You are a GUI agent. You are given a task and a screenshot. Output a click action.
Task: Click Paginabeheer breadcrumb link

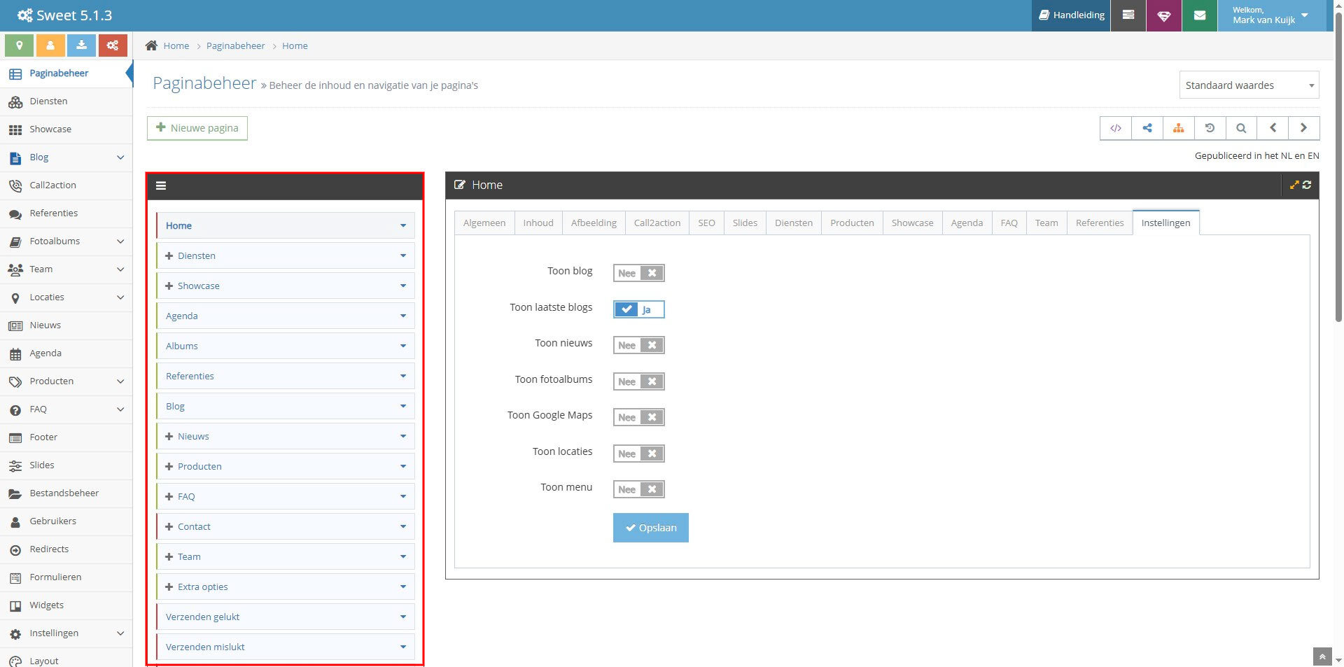point(235,45)
